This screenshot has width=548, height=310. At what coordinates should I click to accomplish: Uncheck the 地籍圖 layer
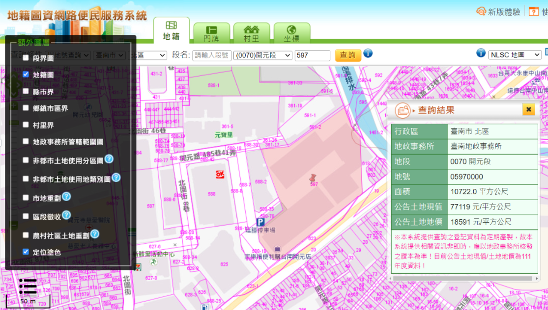26,74
